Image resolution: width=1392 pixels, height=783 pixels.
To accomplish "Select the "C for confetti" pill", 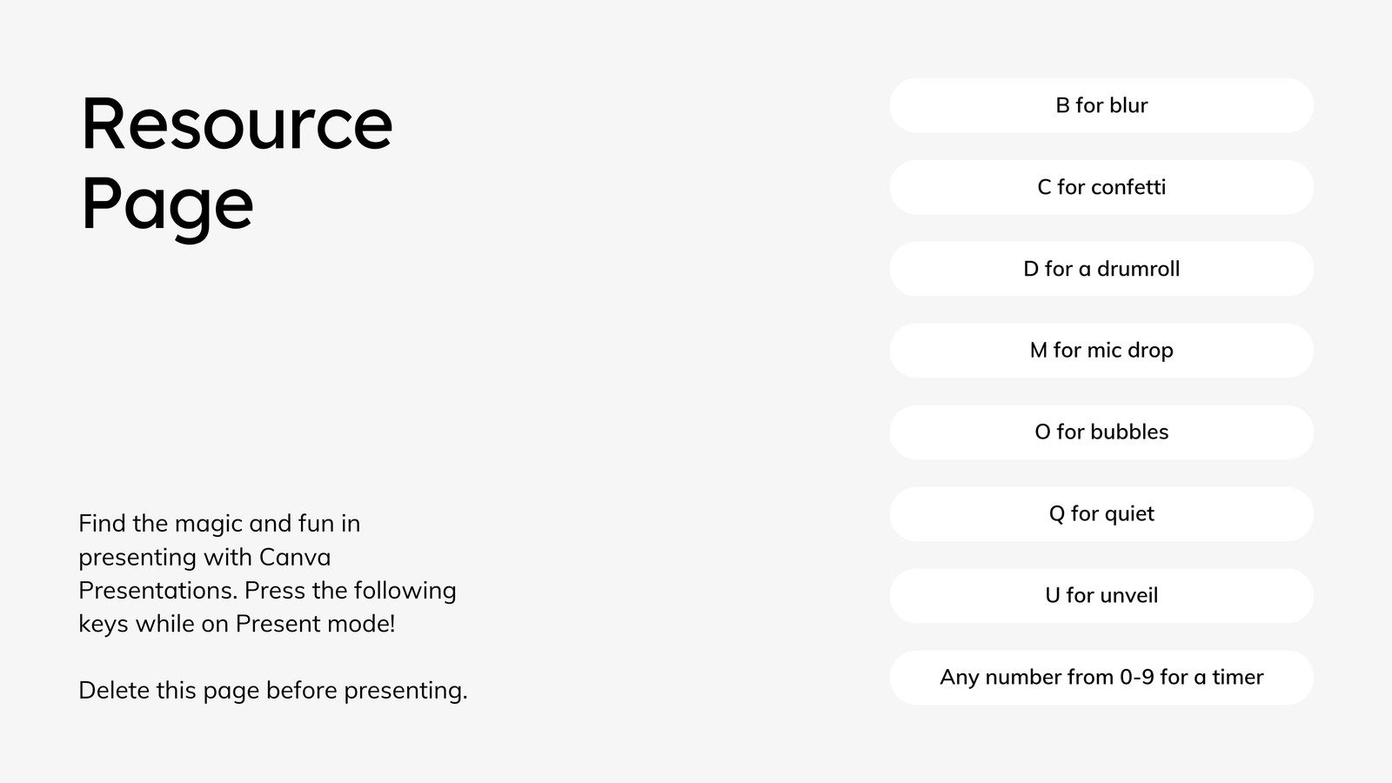I will [1101, 187].
